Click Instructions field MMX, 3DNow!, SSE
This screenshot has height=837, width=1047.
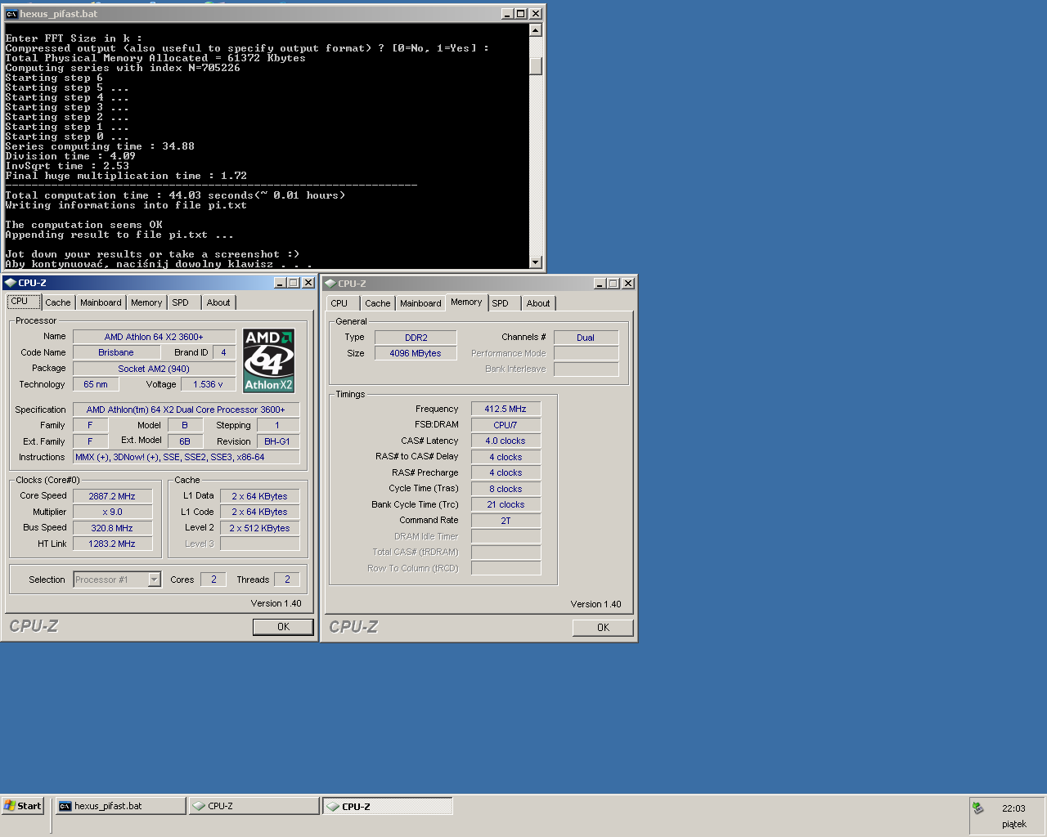[186, 457]
